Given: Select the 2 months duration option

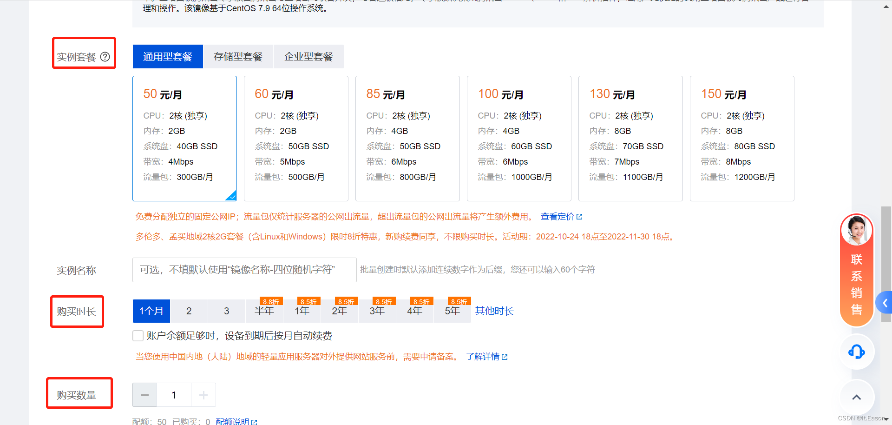Looking at the screenshot, I should (189, 311).
